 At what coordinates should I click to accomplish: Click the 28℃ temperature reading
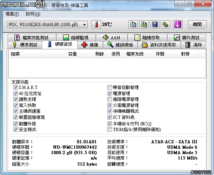coord(107,24)
